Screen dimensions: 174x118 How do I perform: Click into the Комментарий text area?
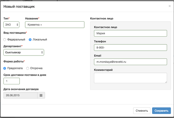click(131, 78)
